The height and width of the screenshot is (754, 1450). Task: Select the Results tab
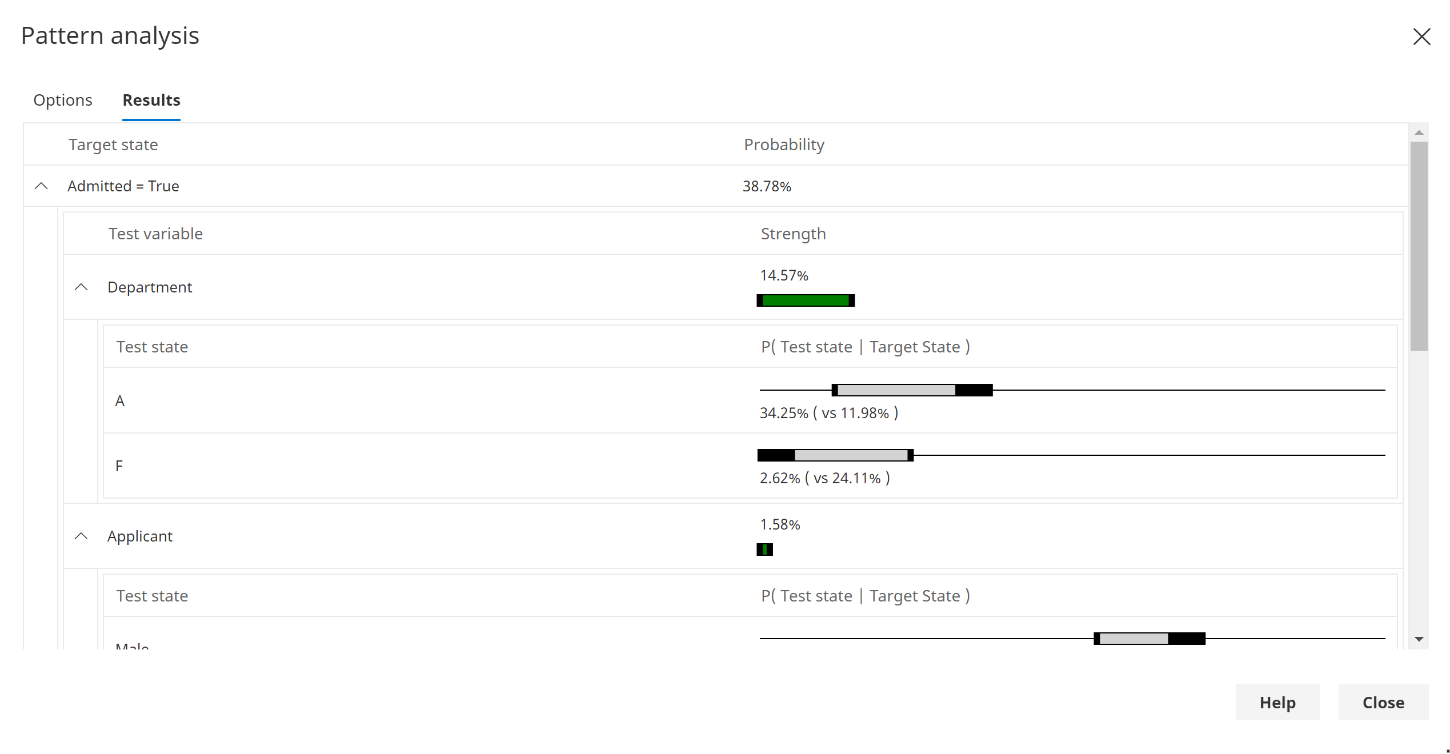(x=151, y=100)
